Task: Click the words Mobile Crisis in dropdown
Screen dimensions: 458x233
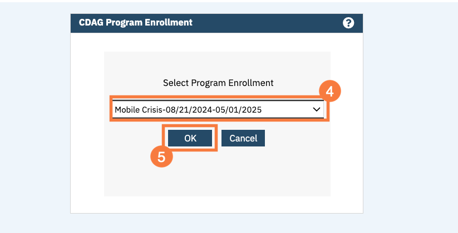Action: 140,110
